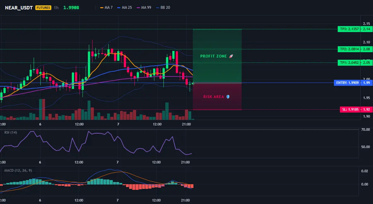This screenshot has height=204, width=373.
Task: Click the 21:00 label under RSI panel
Action: coord(185,162)
